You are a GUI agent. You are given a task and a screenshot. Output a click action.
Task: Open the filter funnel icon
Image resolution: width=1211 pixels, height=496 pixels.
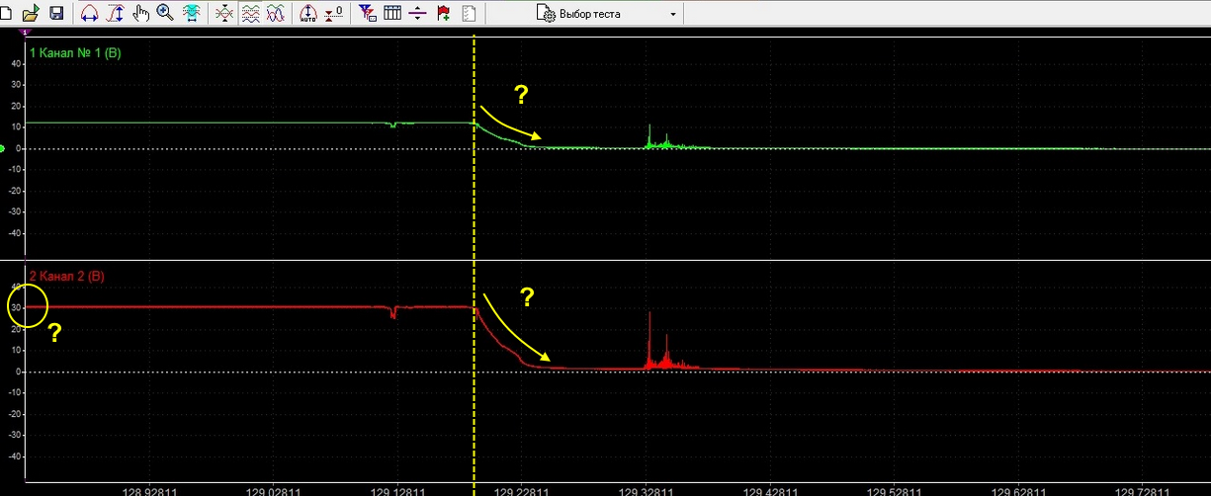pyautogui.click(x=367, y=13)
